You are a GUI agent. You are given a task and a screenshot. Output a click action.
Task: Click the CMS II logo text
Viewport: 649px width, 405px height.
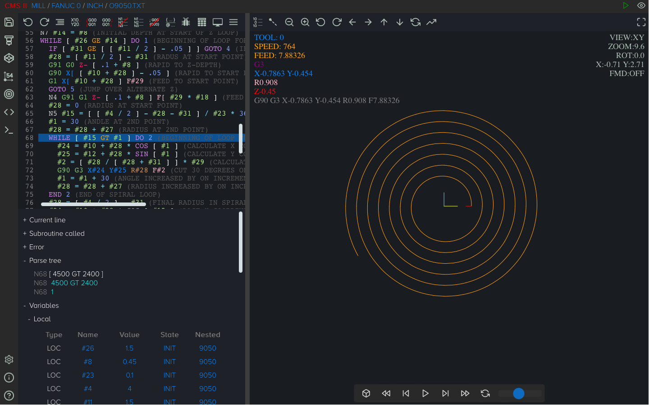pyautogui.click(x=16, y=6)
